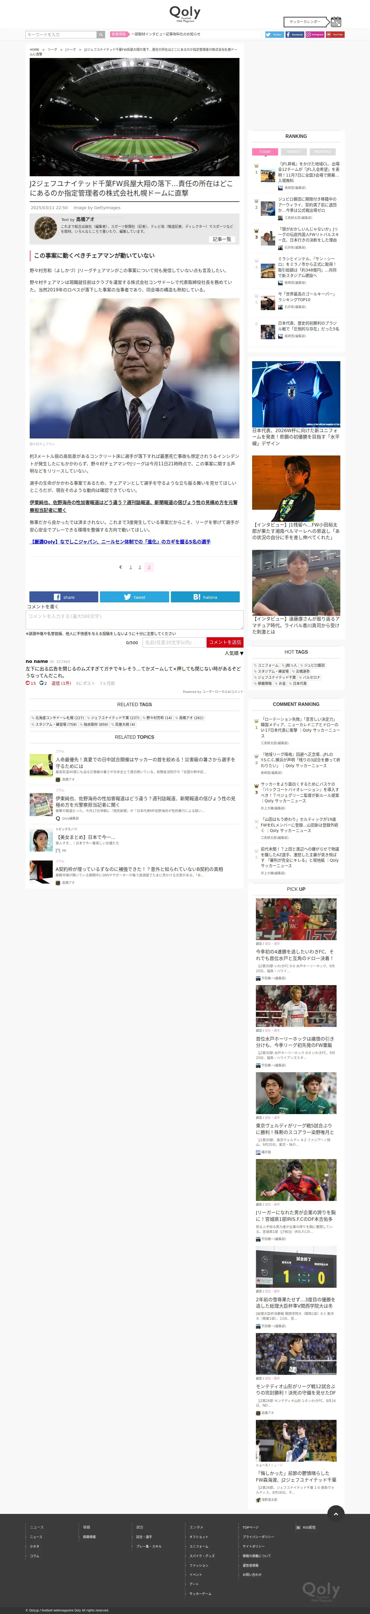This screenshot has width=370, height=1614.
Task: Click footer link お問い合わせ
Action: (x=252, y=1574)
